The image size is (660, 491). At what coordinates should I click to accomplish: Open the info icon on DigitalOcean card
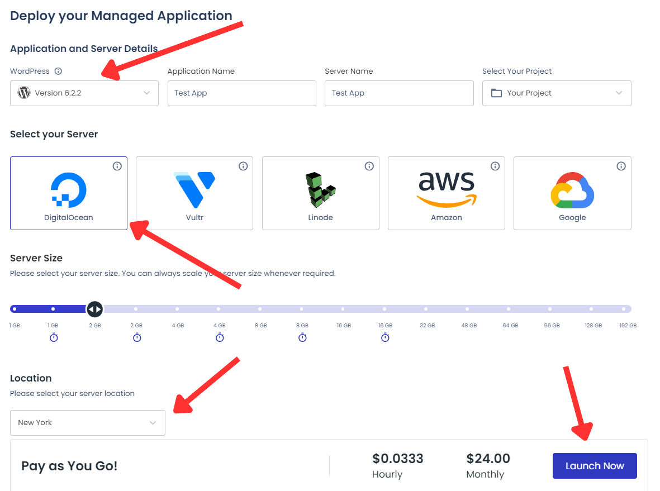pyautogui.click(x=117, y=166)
